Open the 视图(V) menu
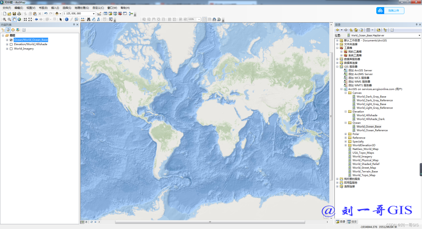This screenshot has height=229, width=422. pyautogui.click(x=31, y=8)
